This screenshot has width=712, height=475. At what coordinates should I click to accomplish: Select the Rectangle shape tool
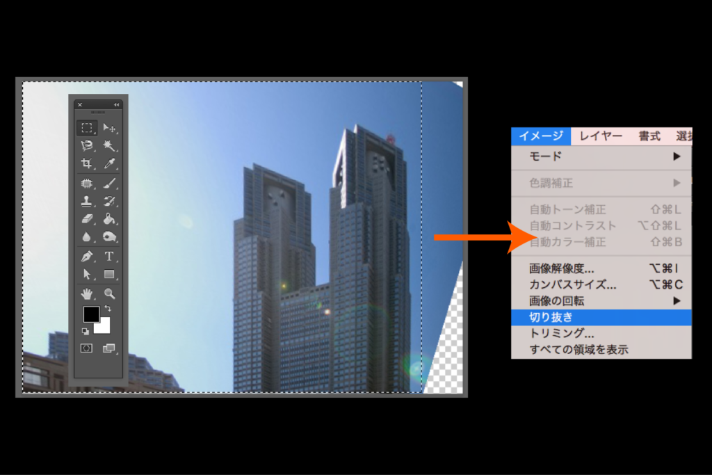pyautogui.click(x=109, y=274)
